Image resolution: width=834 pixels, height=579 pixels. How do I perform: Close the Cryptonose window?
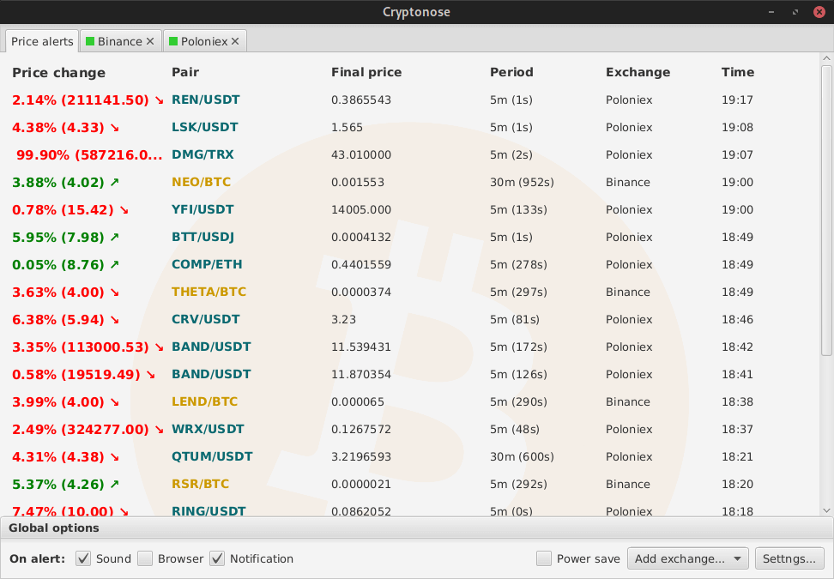(x=819, y=12)
